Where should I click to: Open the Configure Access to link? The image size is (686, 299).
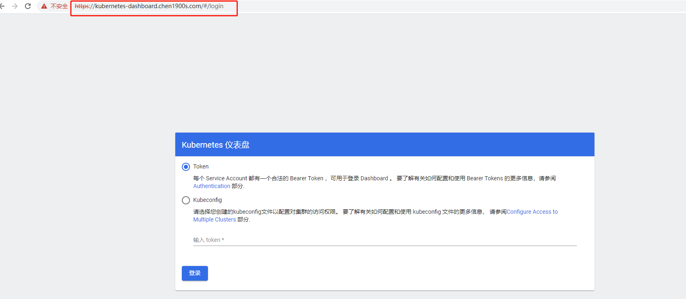coord(532,212)
